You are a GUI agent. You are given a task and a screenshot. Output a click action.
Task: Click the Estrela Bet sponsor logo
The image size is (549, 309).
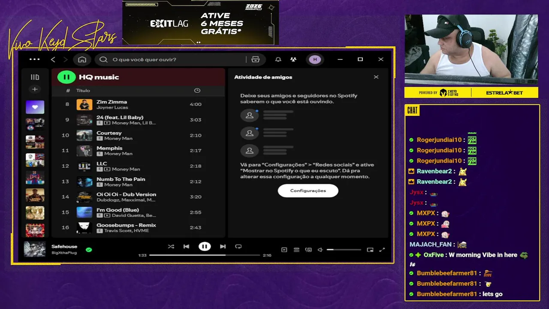504,93
